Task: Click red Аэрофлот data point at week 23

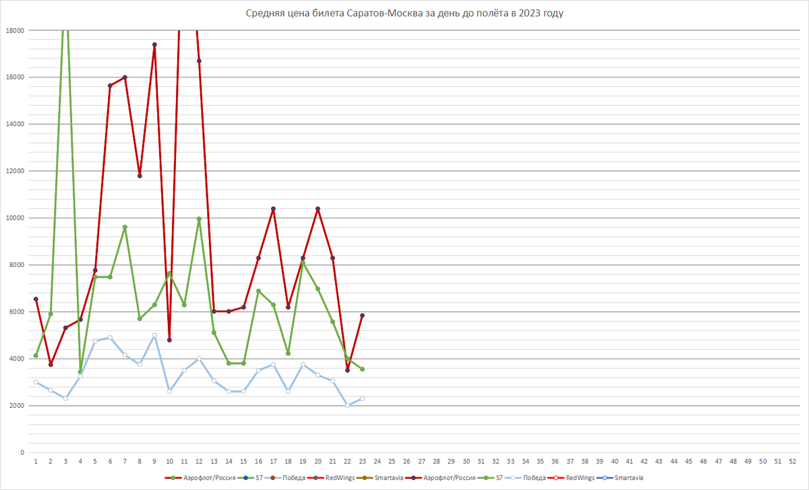Action: 362,315
